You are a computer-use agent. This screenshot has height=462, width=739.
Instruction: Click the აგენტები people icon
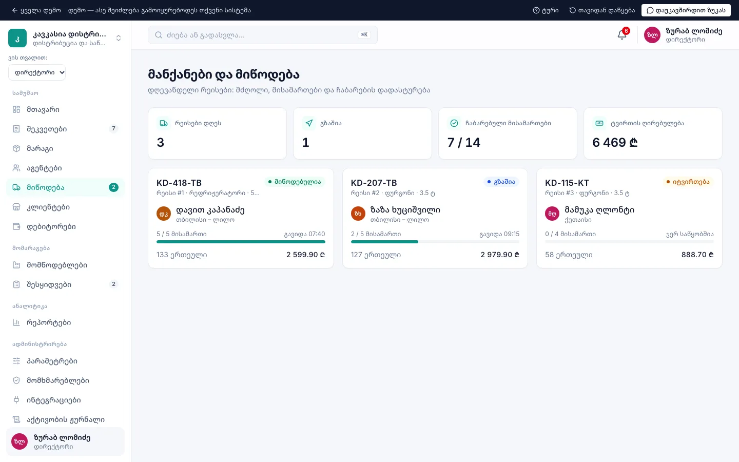point(16,168)
